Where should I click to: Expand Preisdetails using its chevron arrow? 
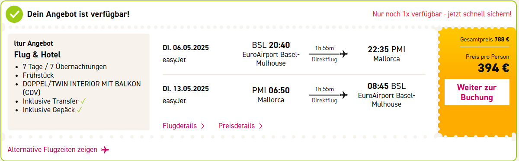point(260,126)
